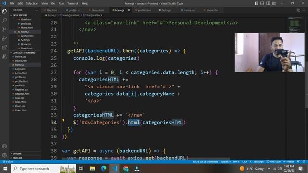Click the Prettier status bar item

pyautogui.click(x=289, y=162)
